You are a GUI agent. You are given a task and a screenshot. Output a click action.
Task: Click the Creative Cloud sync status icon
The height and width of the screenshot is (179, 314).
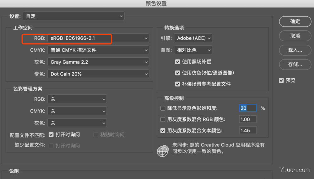pos(163,151)
